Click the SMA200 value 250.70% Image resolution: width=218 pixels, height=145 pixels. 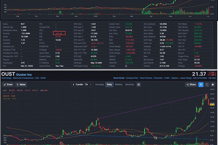click(129, 63)
